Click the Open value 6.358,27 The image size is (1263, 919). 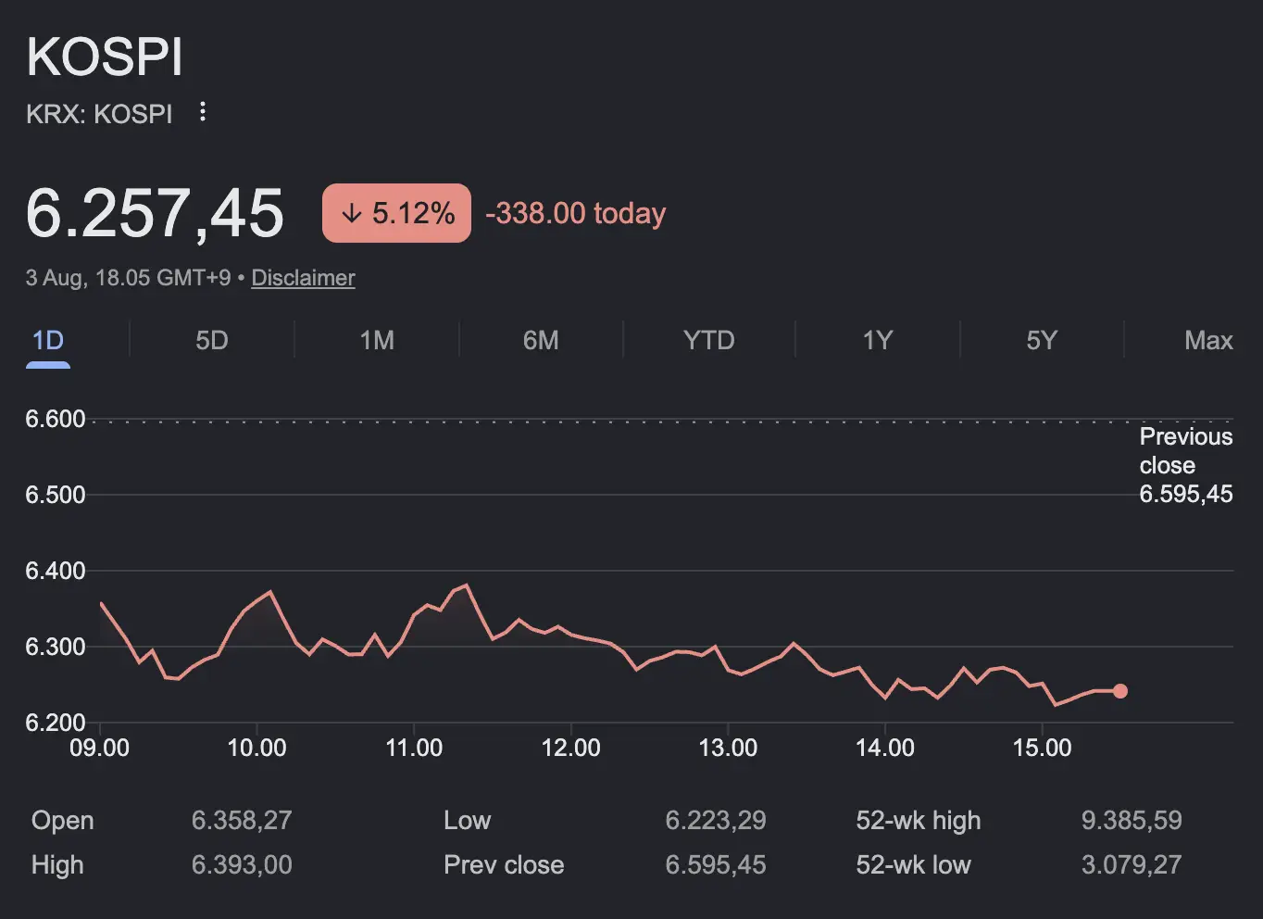point(242,821)
